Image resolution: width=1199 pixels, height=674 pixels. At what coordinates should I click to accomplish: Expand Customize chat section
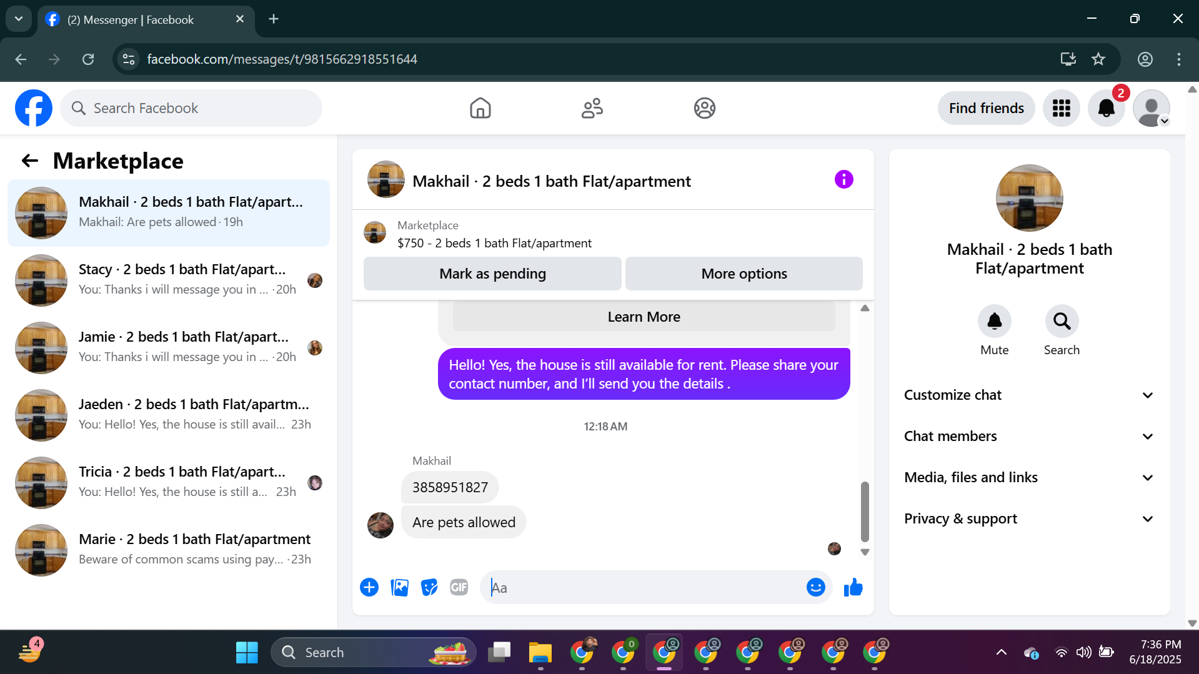1029,395
